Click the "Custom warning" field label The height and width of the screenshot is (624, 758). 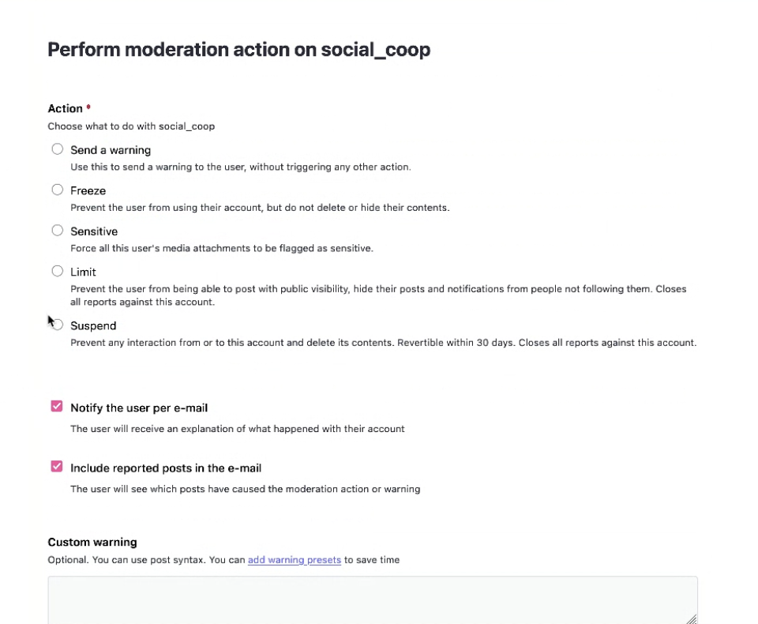pyautogui.click(x=92, y=543)
